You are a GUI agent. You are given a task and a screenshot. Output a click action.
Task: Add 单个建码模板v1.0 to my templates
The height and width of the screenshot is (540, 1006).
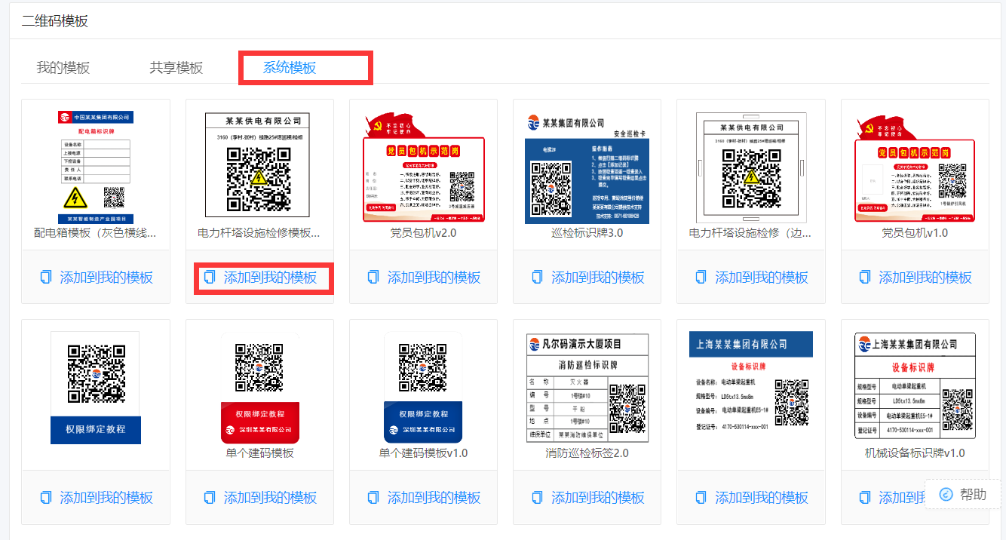pos(424,497)
